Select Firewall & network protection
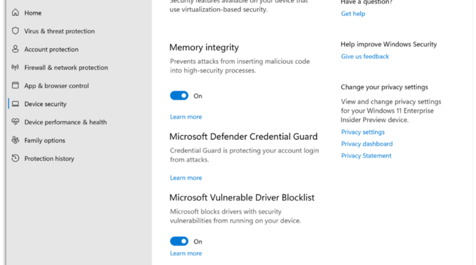This screenshot has height=265, width=476. click(x=66, y=67)
